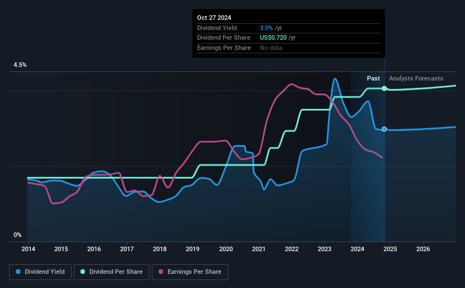Click the 2019 x-axis label

[x=193, y=249]
